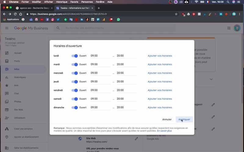Open macOS Spotlight search
Screen dimensions: 244x152
click(x=228, y=2)
